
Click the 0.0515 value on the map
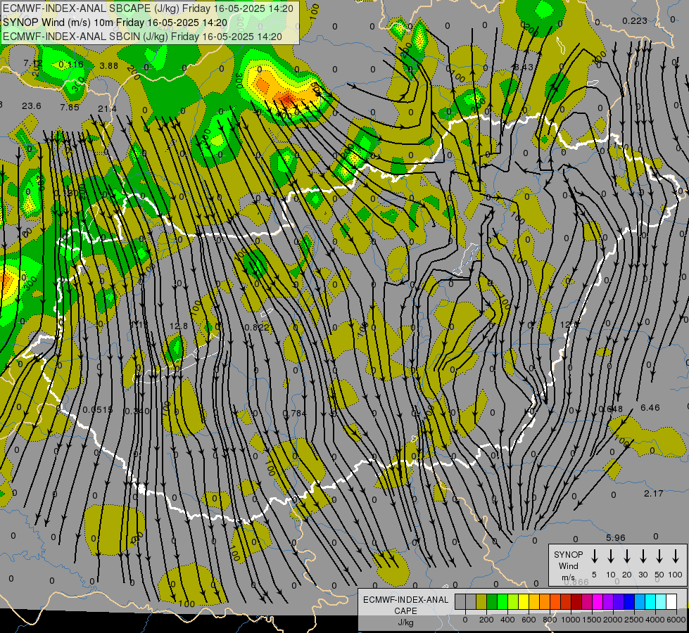click(x=98, y=410)
